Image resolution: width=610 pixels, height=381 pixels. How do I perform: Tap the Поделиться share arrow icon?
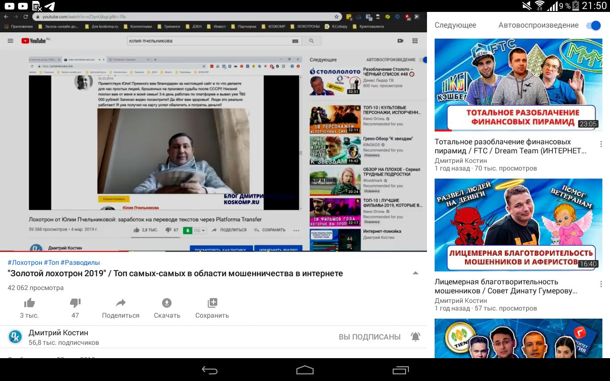[x=121, y=303]
